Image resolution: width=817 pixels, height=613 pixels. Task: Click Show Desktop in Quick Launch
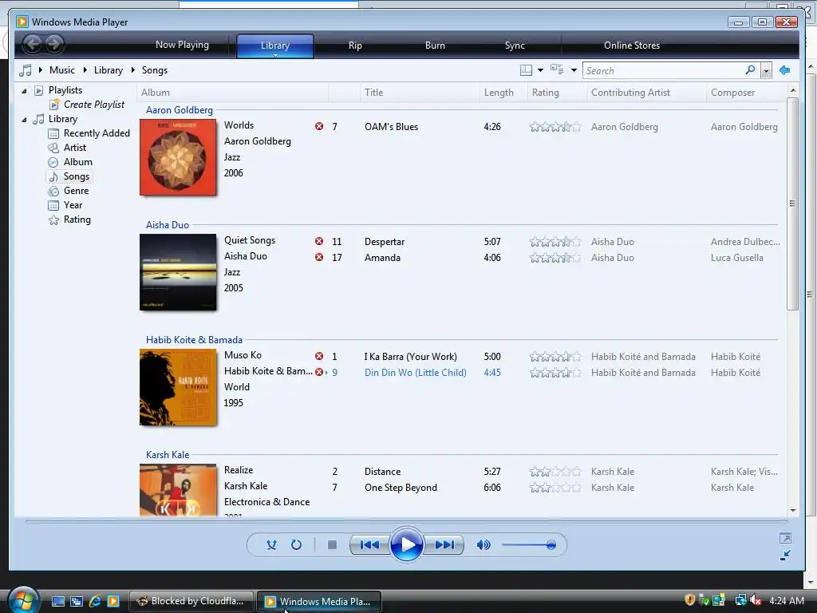pyautogui.click(x=57, y=601)
